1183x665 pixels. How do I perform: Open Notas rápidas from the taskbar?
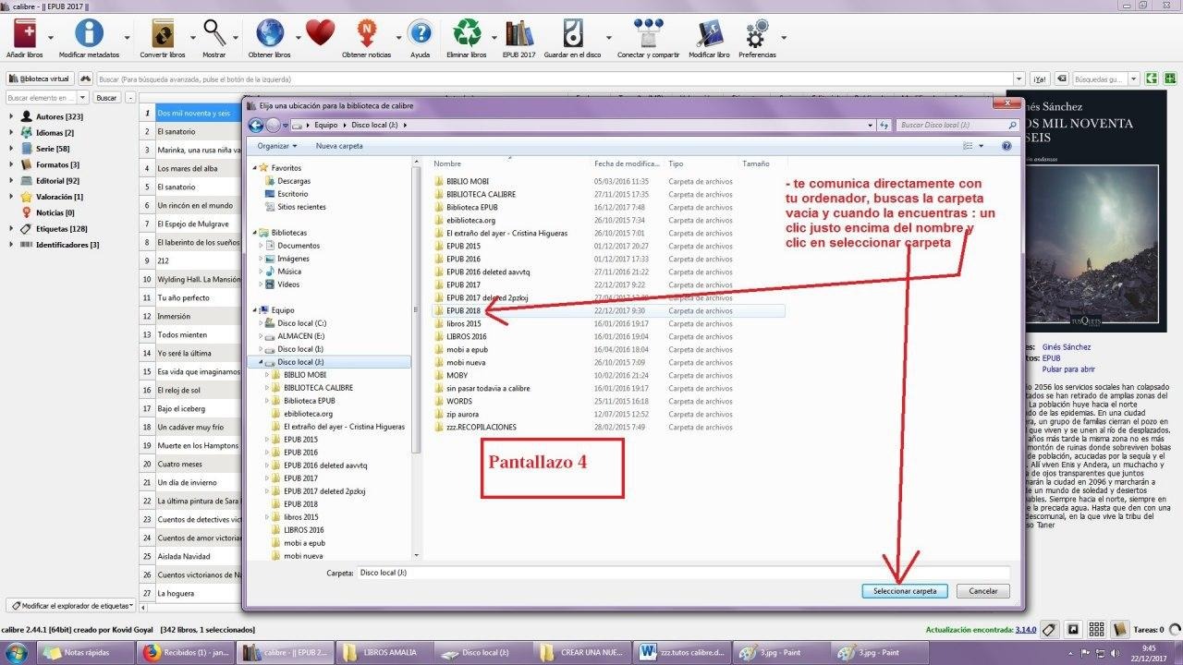pos(86,652)
